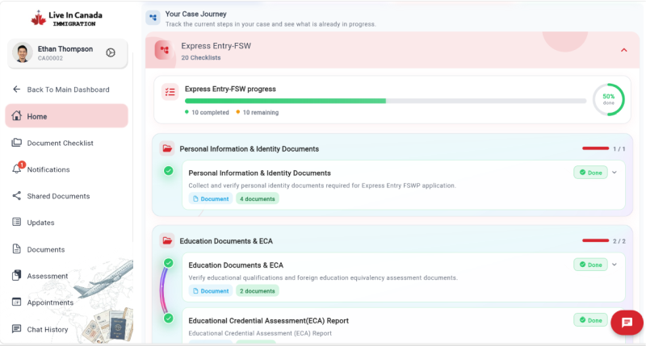The image size is (646, 346).
Task: Click green check beside Education Documents & ECA card
Action: tap(169, 263)
